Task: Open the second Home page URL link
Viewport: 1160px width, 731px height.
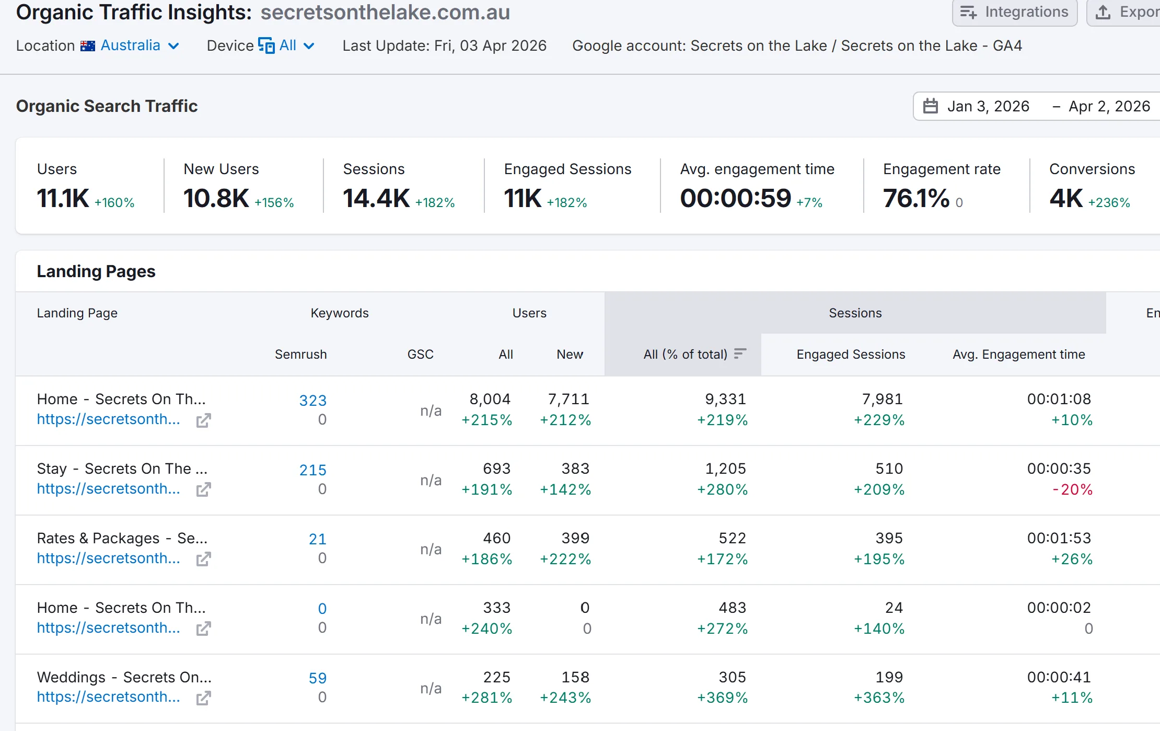Action: point(108,628)
